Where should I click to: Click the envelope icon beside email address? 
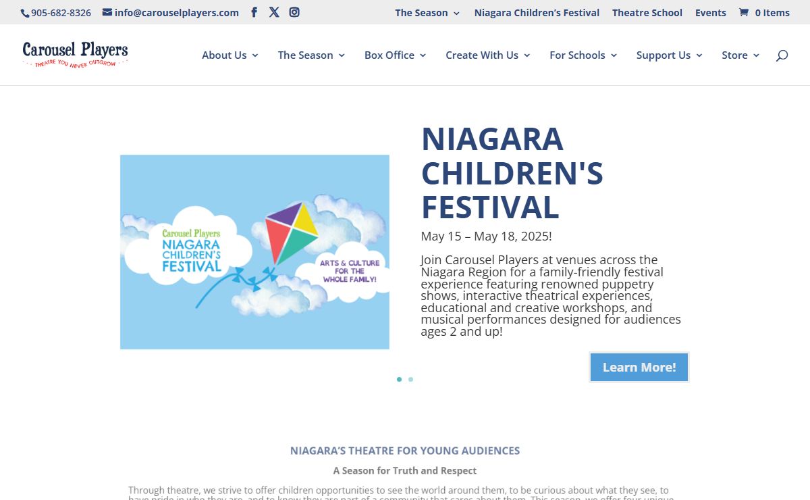pyautogui.click(x=107, y=12)
